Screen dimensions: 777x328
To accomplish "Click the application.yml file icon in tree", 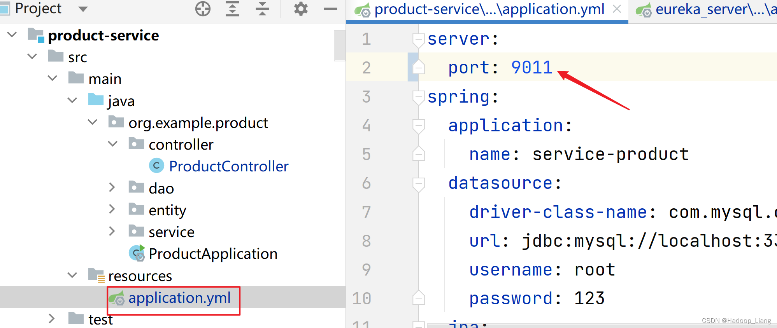I will (117, 298).
